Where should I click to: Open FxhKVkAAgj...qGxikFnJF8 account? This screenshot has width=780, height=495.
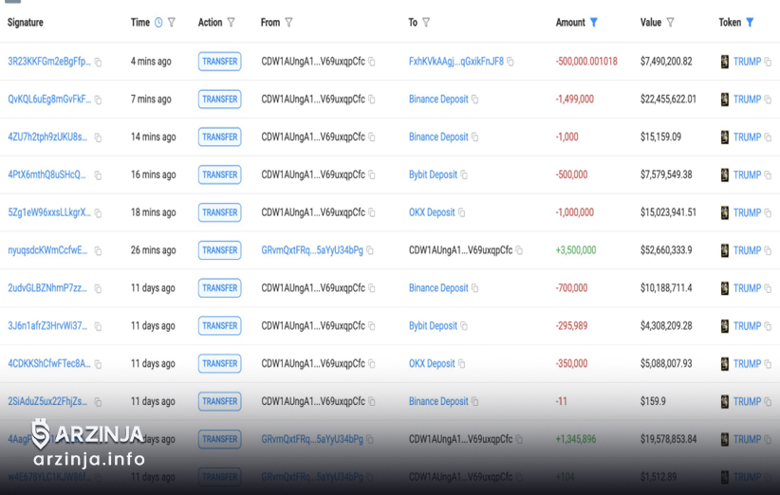456,62
